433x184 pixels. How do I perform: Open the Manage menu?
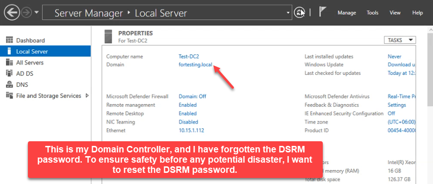pos(347,13)
